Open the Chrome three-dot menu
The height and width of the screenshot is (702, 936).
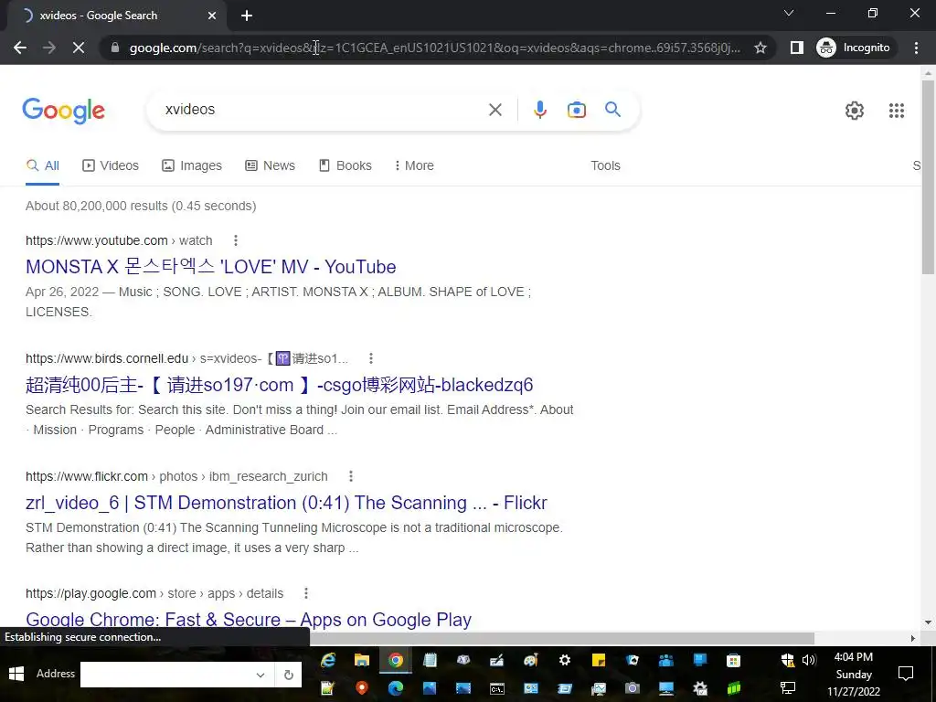916,48
